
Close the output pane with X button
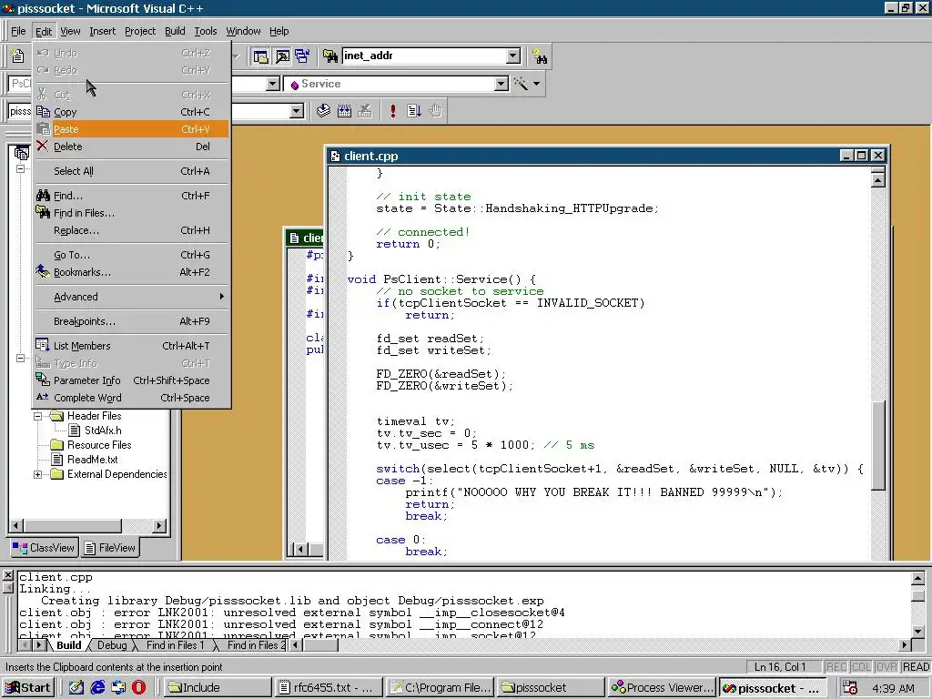point(7,575)
